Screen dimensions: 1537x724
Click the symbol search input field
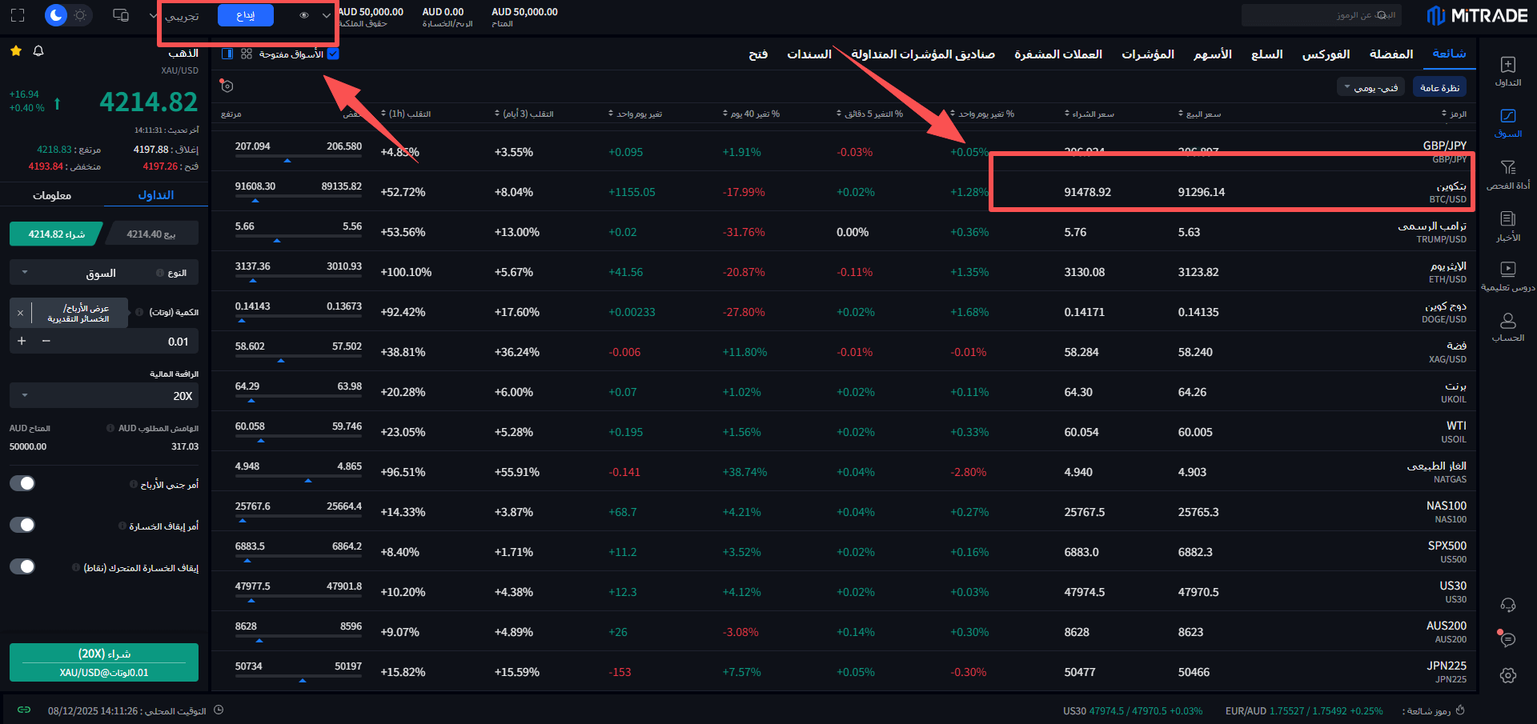[1321, 15]
